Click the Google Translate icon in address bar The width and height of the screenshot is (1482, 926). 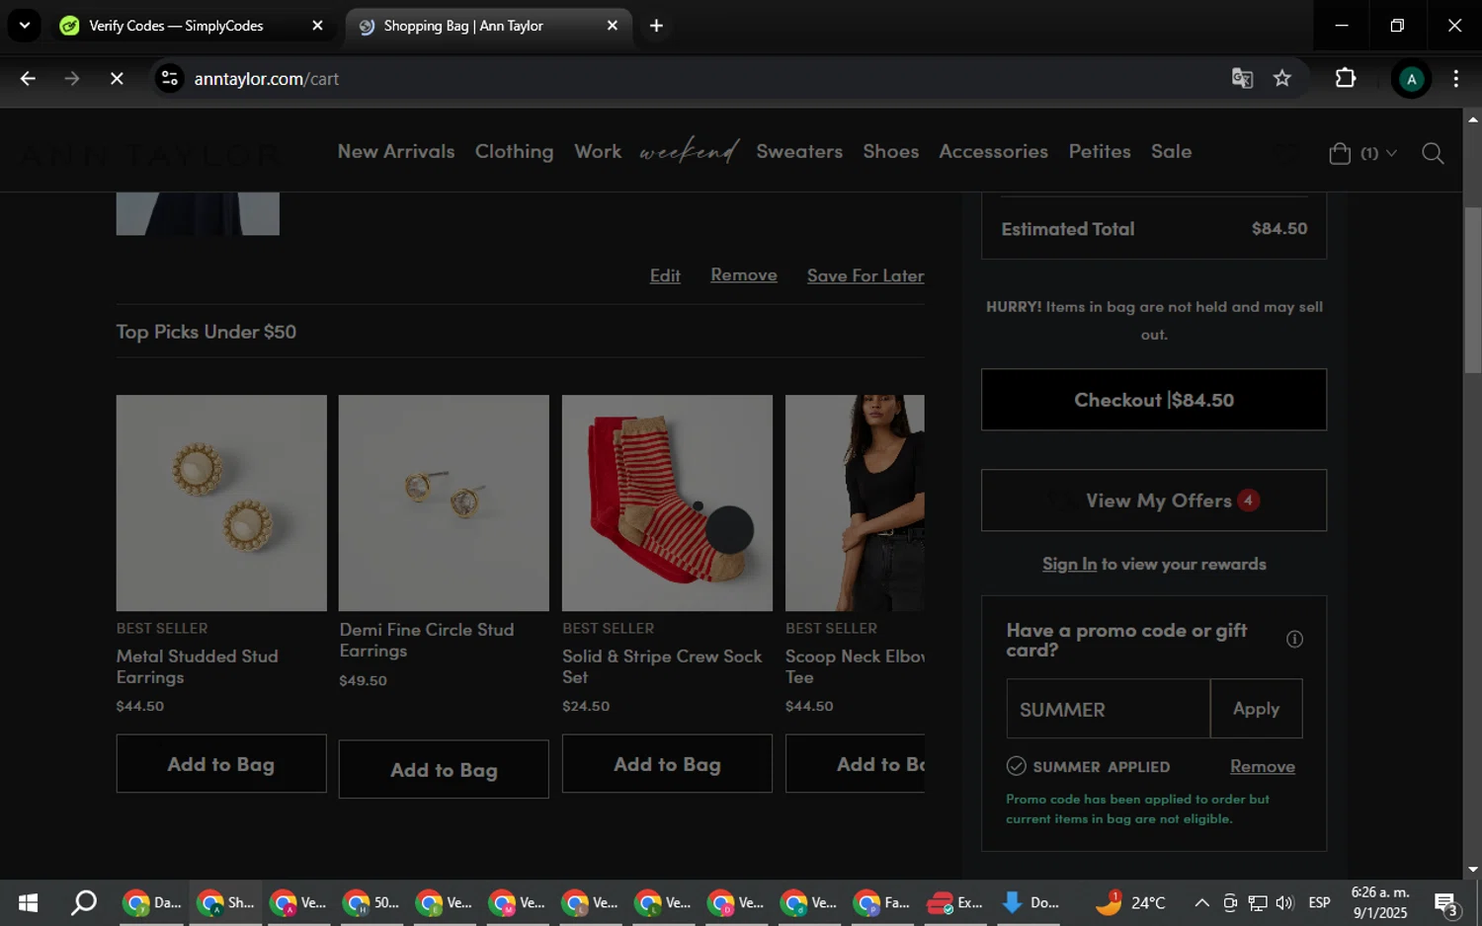coord(1242,79)
